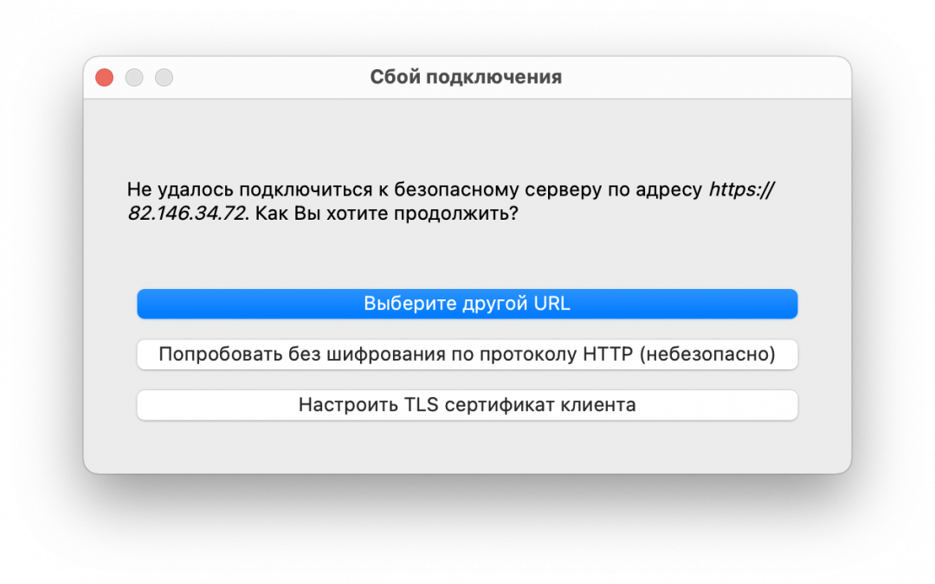Screen dimensions: 935x584
Task: Click the 'Сбой подключения' title text
Action: [x=467, y=77]
